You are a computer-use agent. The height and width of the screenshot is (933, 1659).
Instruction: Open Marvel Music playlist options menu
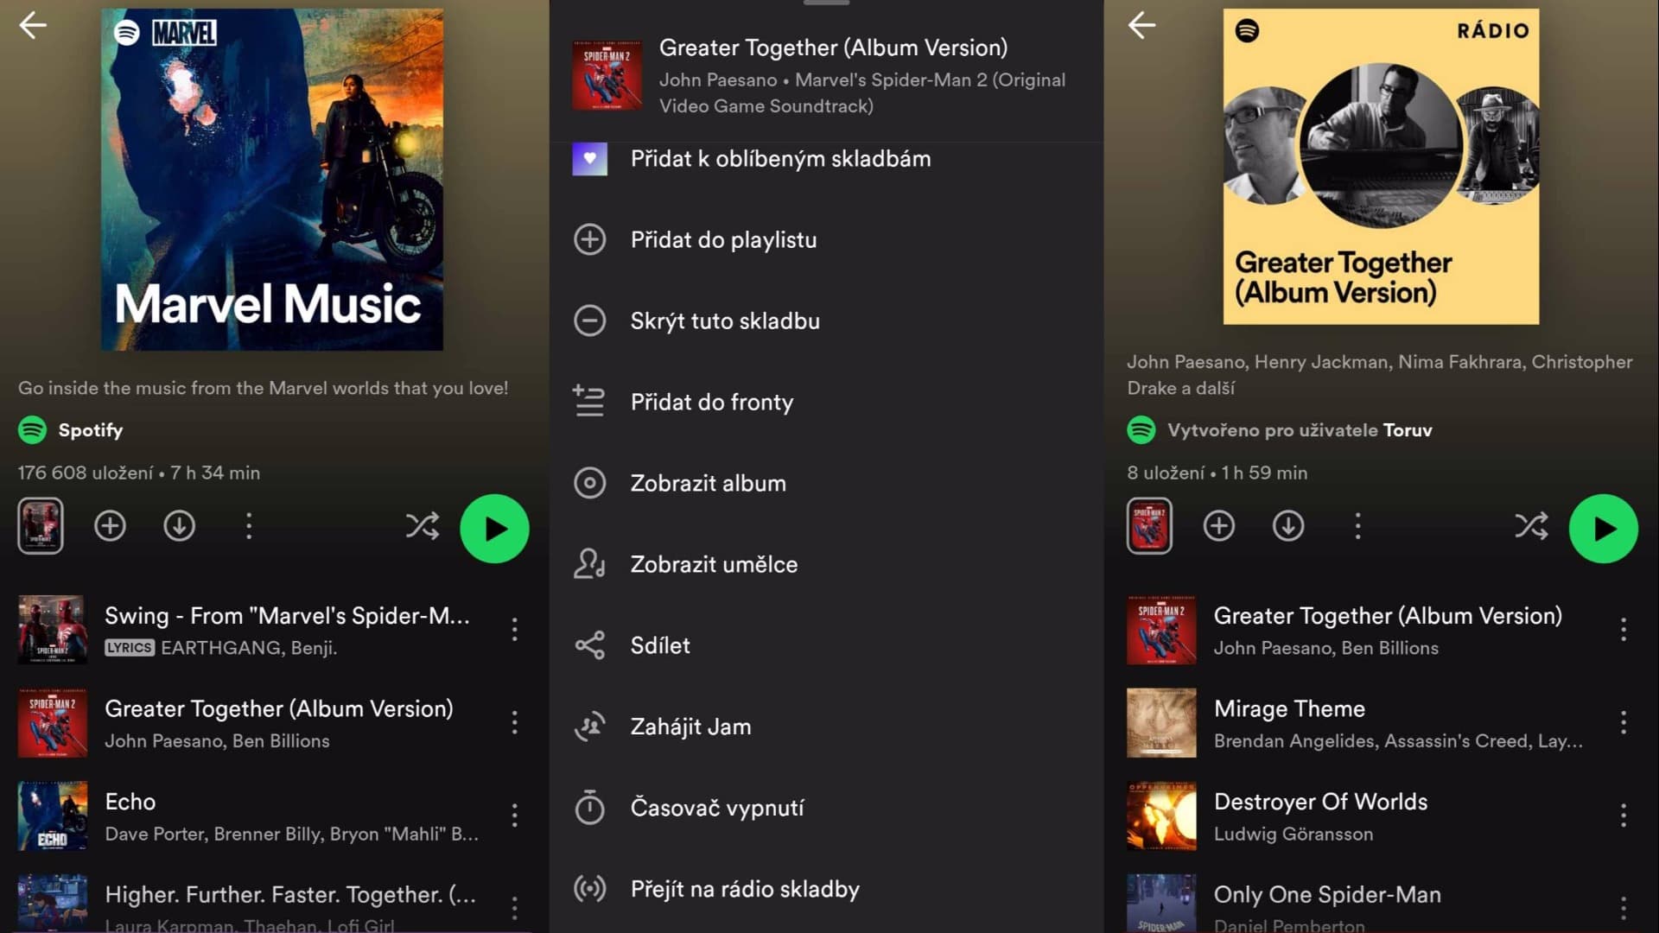(249, 525)
